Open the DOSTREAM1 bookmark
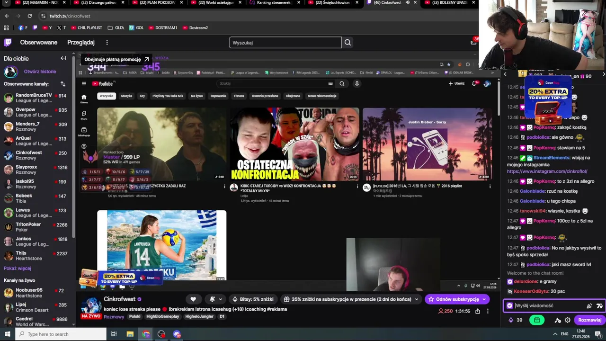Screen dimensions: 606x341 click(163, 27)
